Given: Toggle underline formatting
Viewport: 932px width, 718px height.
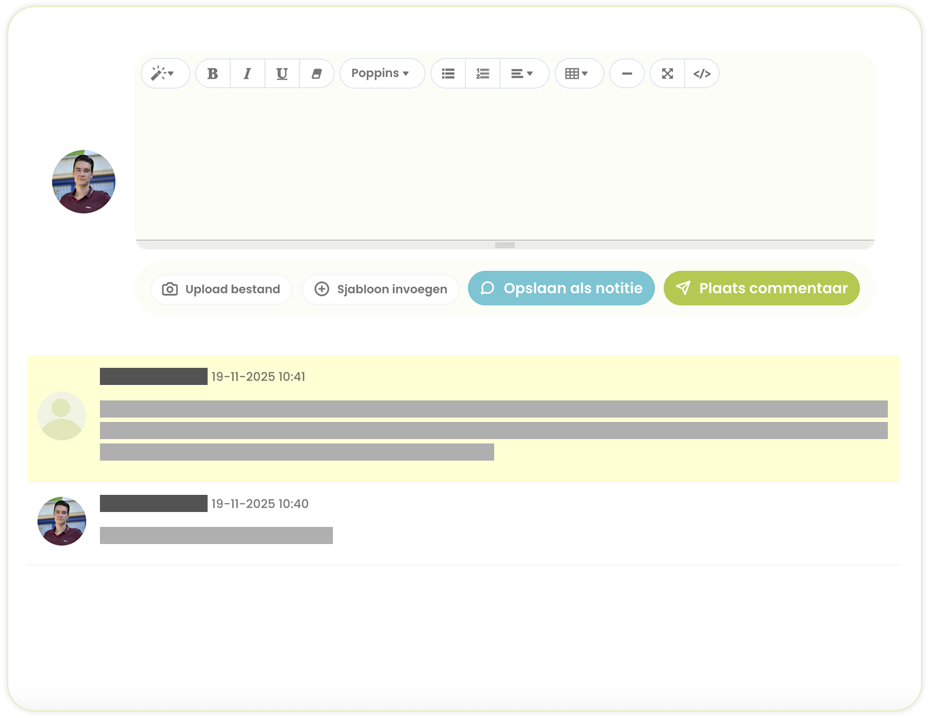Looking at the screenshot, I should point(282,73).
